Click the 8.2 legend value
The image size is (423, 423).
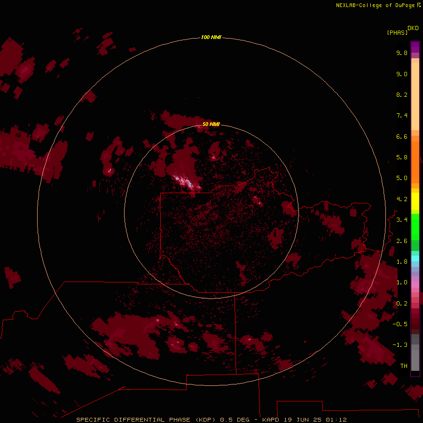(402, 94)
